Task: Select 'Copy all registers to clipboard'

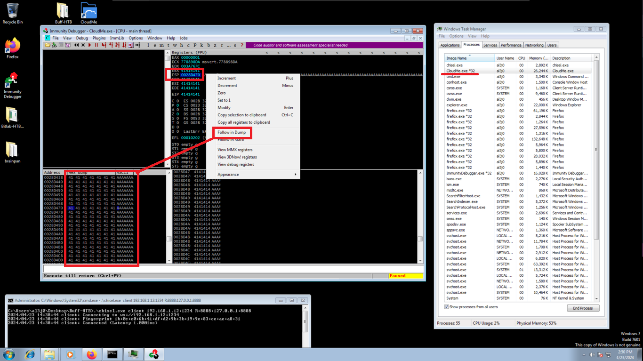Action: 244,122
